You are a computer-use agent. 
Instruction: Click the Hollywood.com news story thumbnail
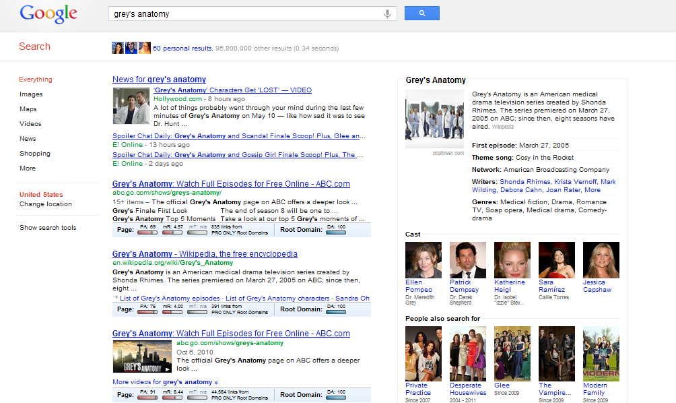point(131,106)
